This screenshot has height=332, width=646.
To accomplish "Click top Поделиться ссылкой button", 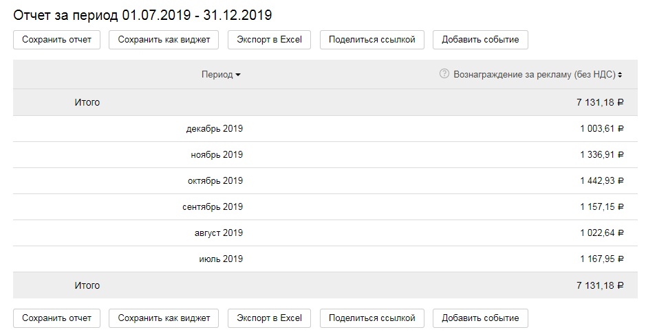I will pos(372,40).
